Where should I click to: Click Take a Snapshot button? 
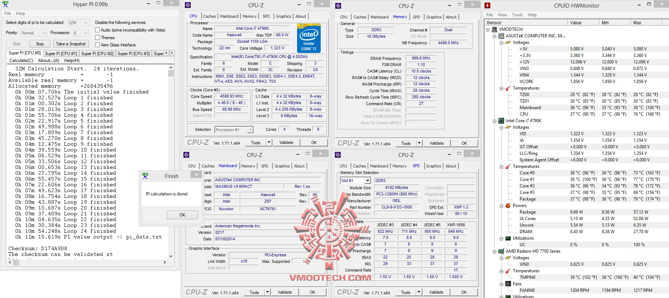71,44
